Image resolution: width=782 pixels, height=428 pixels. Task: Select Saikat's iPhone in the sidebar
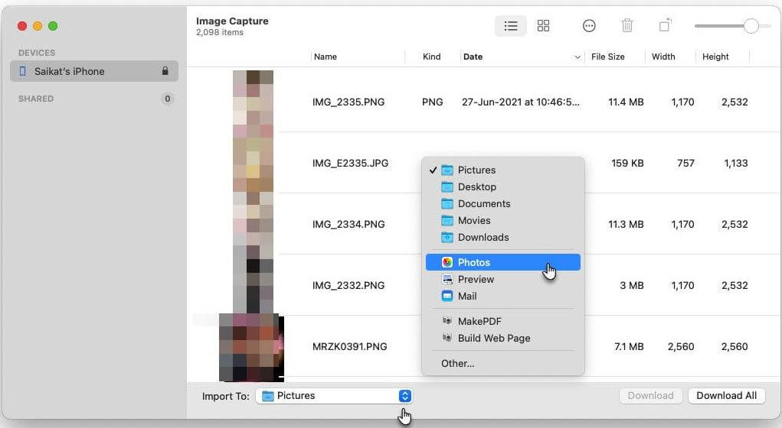pos(93,71)
